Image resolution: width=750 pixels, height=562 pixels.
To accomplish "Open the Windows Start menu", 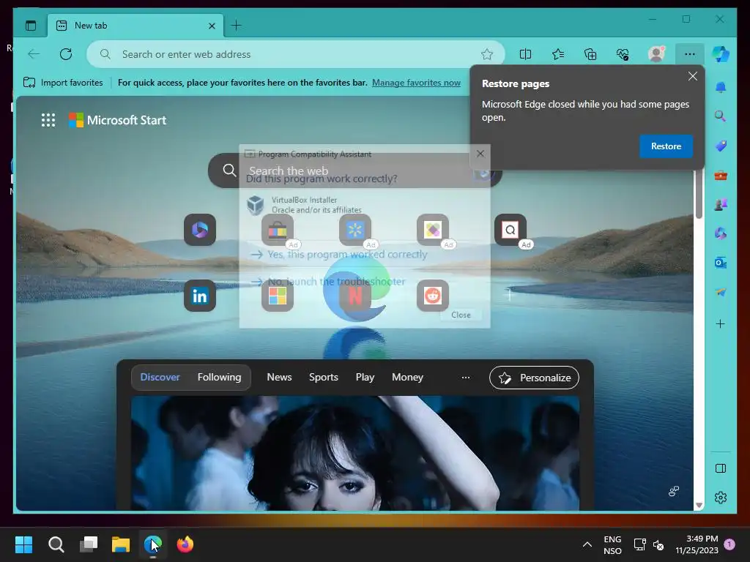I will [x=23, y=544].
